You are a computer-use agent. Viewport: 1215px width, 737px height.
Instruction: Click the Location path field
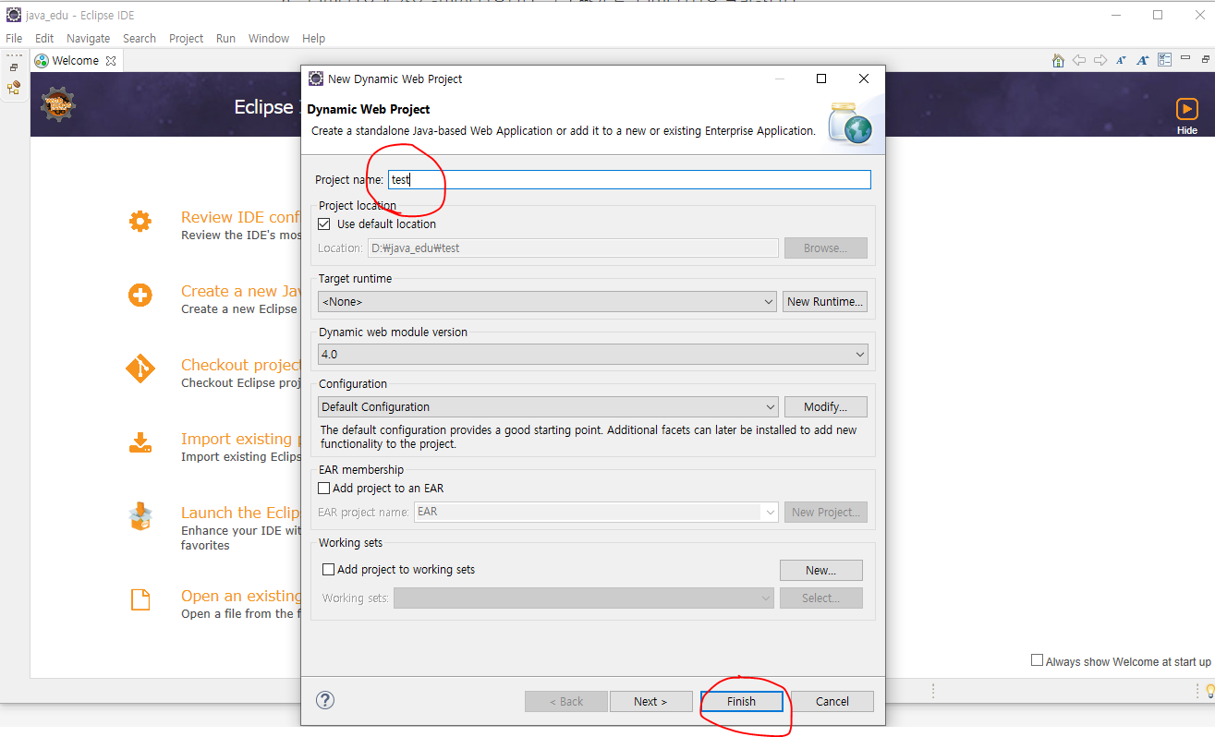coord(573,248)
